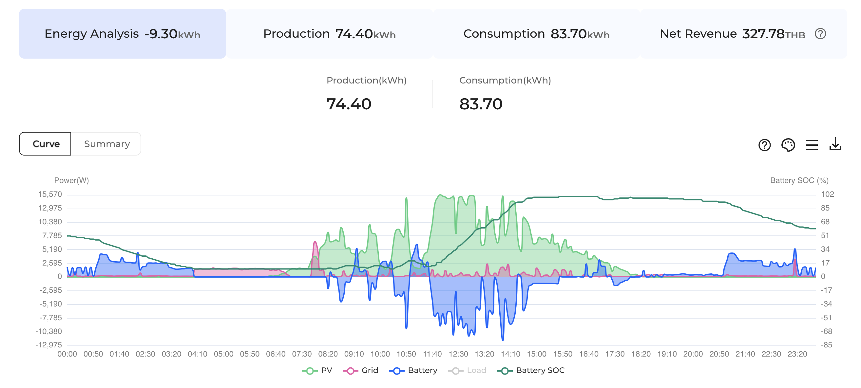Image resolution: width=861 pixels, height=388 pixels.
Task: Click the PV legend marker icon
Action: click(310, 371)
